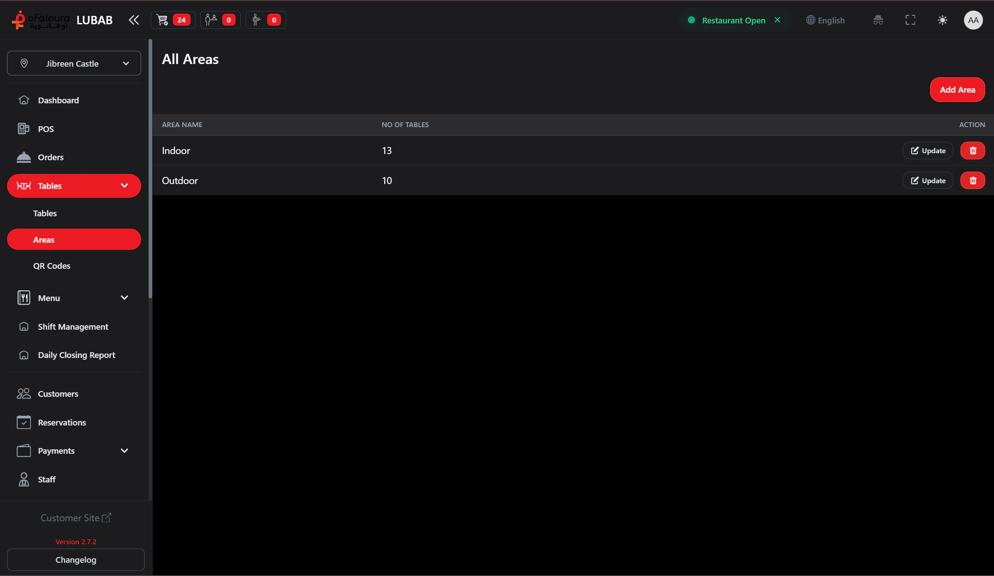Toggle Restaurant Open status off
The height and width of the screenshot is (576, 994).
pyautogui.click(x=777, y=20)
